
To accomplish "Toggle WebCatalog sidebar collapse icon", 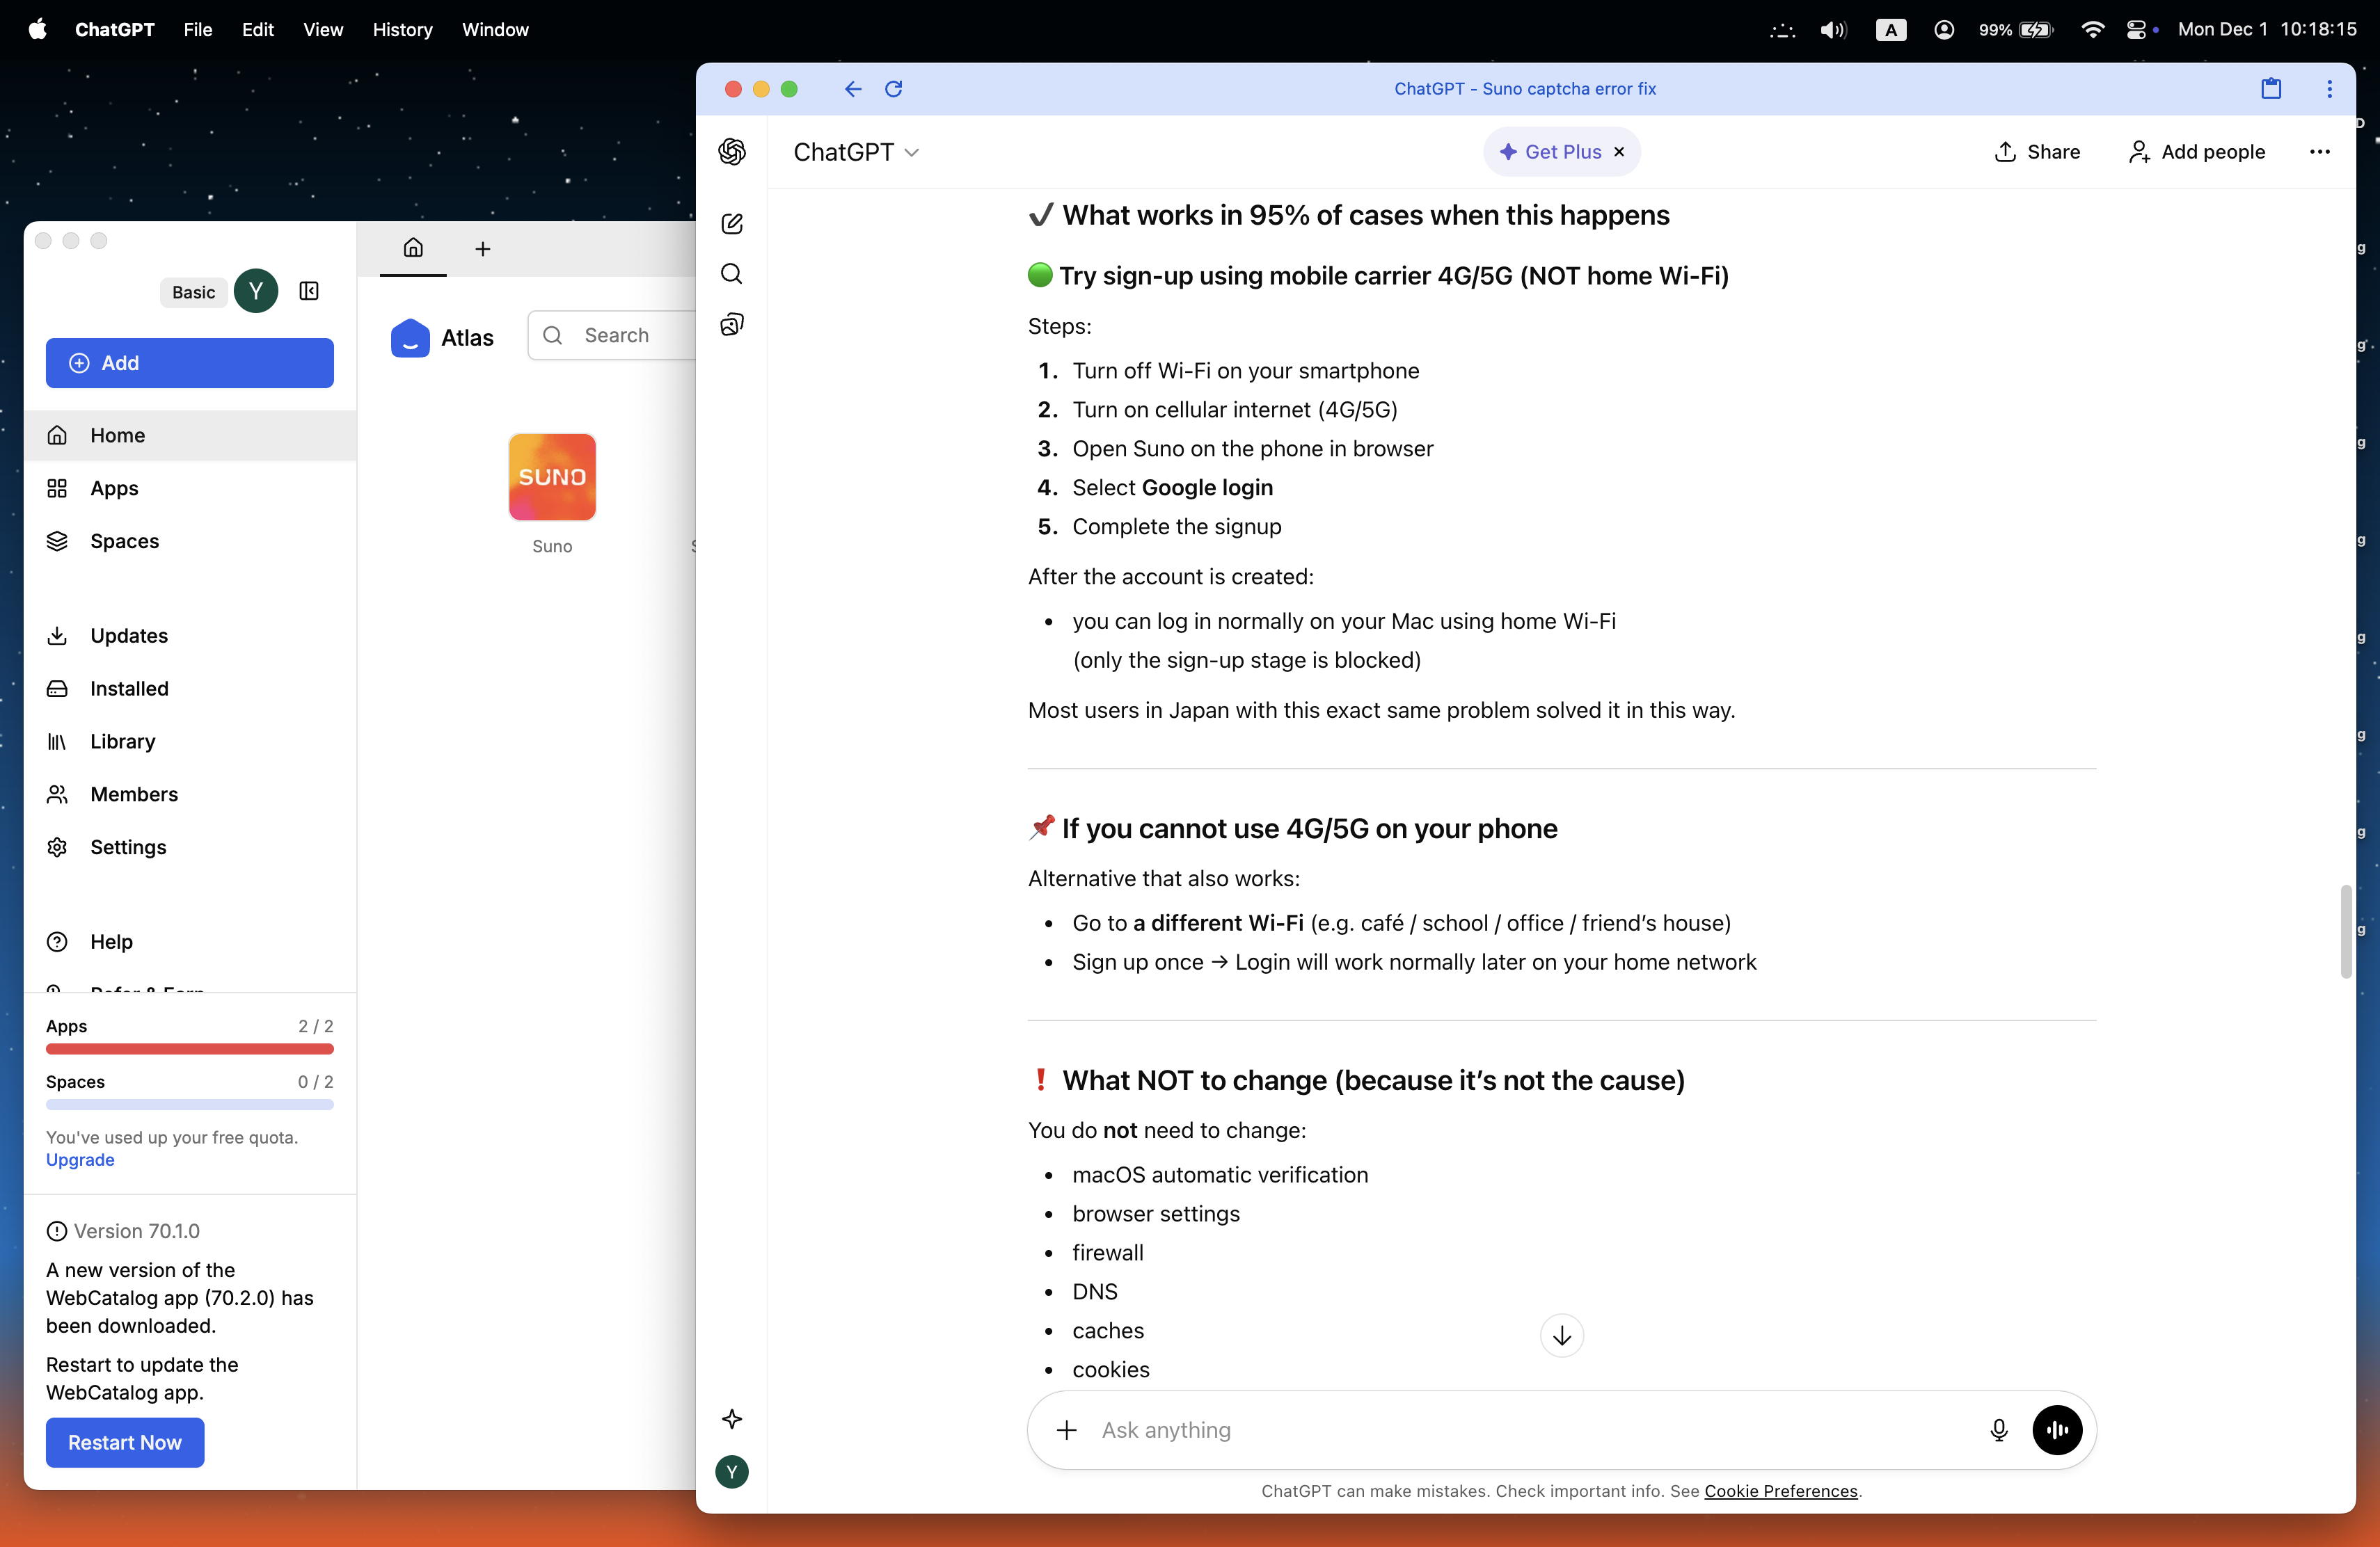I will [x=309, y=291].
